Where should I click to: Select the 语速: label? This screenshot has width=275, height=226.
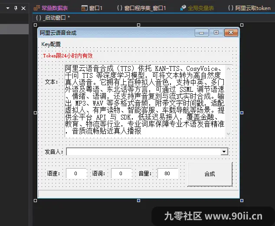(x=53, y=174)
